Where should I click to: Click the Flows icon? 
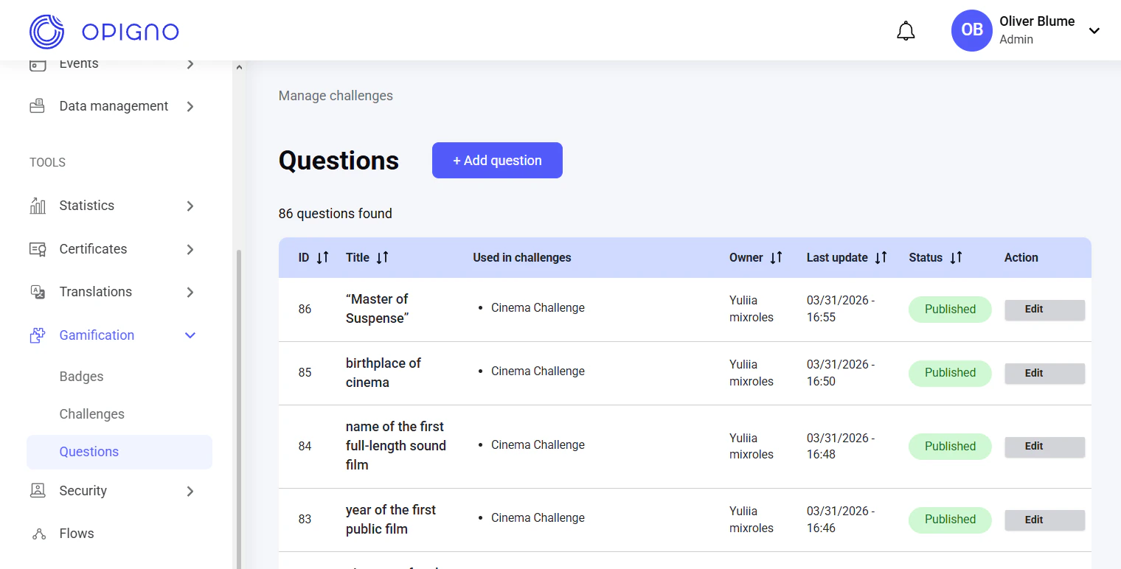(x=39, y=534)
